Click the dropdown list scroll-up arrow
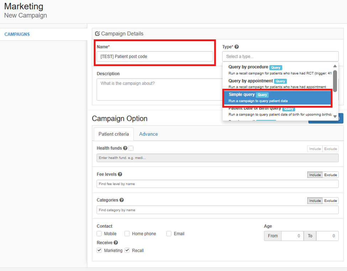The height and width of the screenshot is (271, 347). (x=335, y=66)
